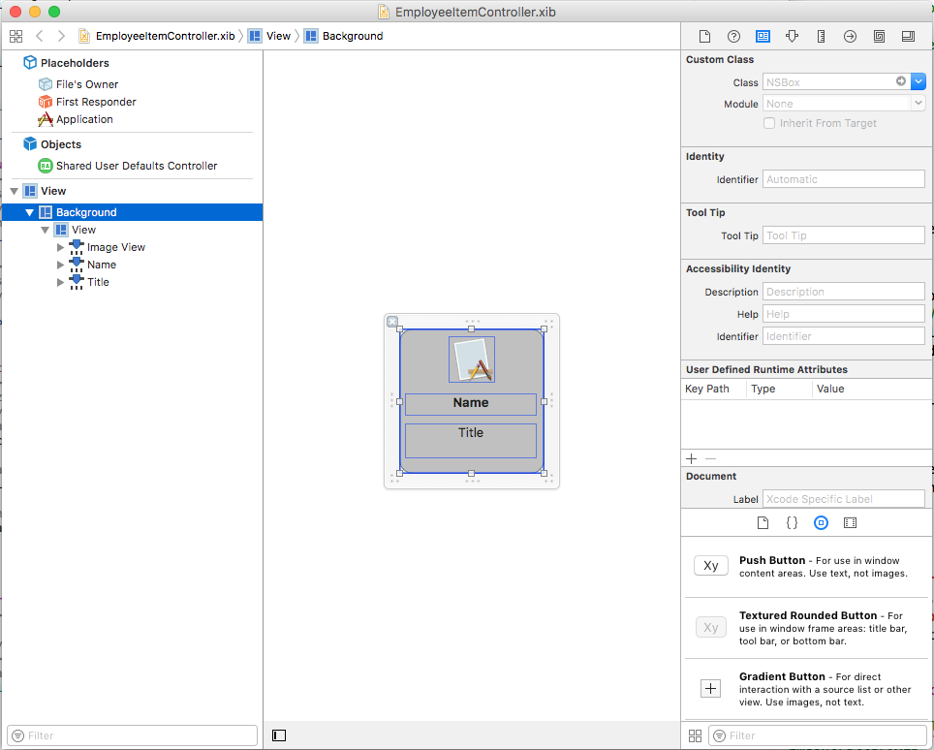The height and width of the screenshot is (750, 934).
Task: Click the Document Label field
Action: point(844,499)
